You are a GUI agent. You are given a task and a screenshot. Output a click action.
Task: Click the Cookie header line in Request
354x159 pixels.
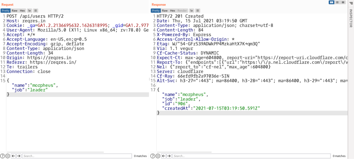tap(77, 26)
